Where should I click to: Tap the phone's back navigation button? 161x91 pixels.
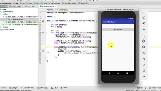click(109, 73)
